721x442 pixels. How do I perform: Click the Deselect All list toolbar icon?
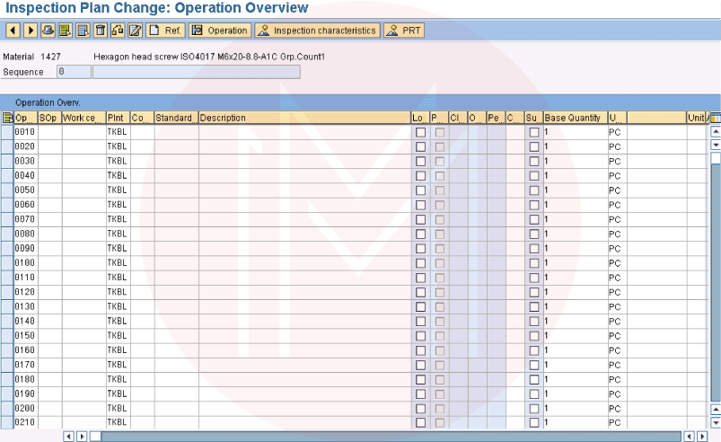point(83,31)
